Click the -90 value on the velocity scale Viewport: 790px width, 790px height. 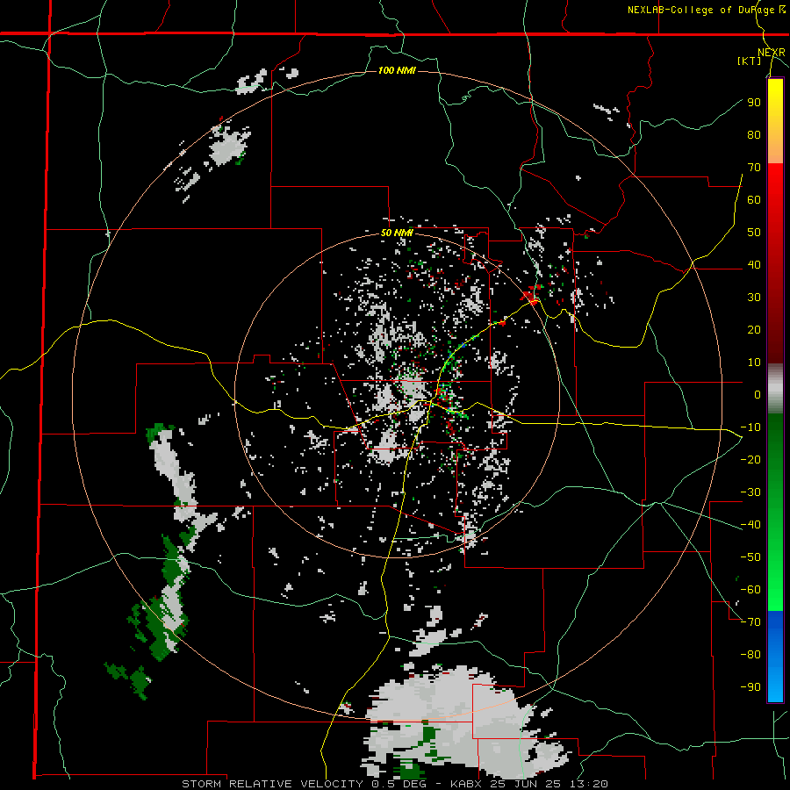tap(750, 687)
